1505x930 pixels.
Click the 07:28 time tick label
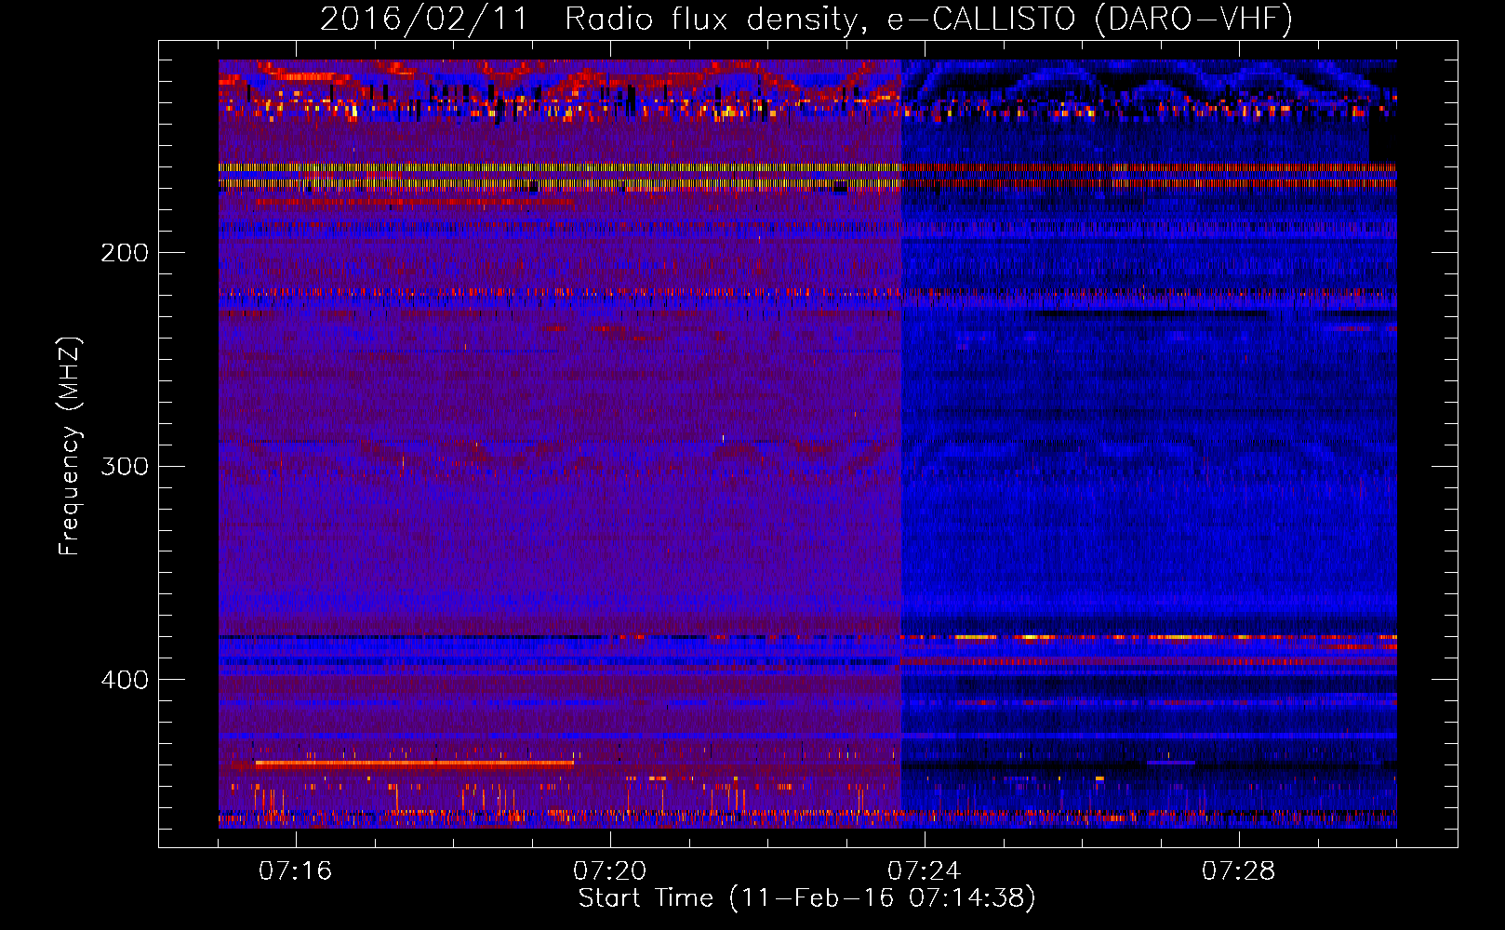(x=1238, y=870)
